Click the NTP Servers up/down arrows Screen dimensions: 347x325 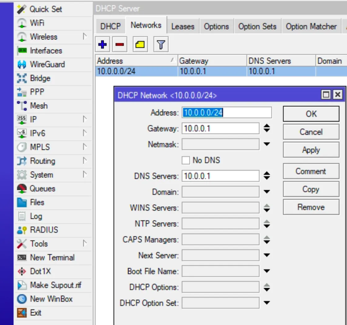point(267,224)
